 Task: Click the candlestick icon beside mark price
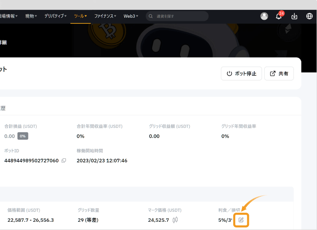175,220
